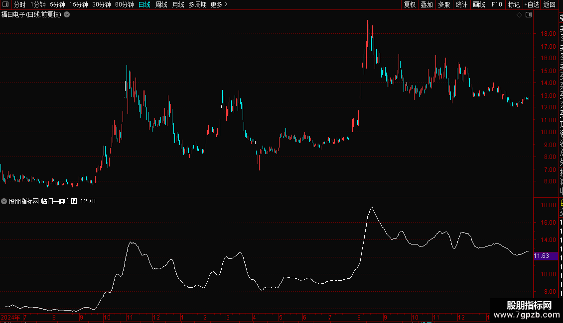
Task: Open the 叠加 overlay tool
Action: (x=427, y=4)
